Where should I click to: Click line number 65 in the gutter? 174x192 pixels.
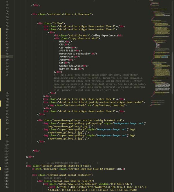tap(7, 14)
